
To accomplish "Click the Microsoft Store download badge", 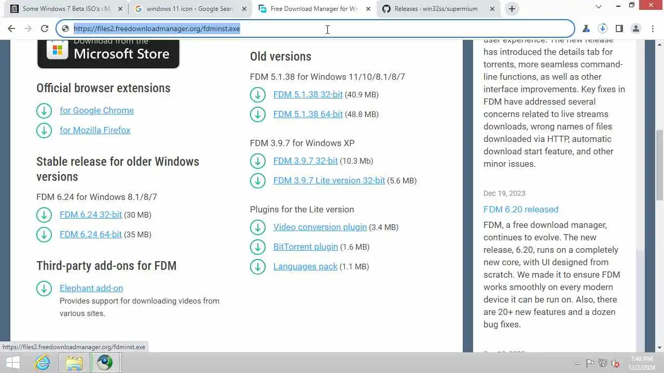I will coord(108,53).
